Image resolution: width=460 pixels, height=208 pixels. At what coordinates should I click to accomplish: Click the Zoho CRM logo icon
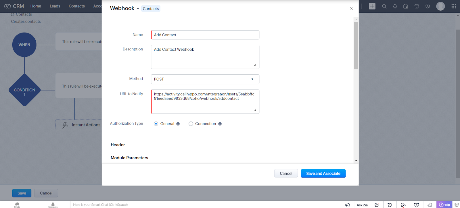[7, 6]
